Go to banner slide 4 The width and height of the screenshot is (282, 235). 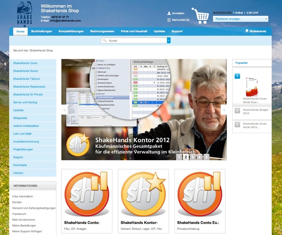coord(199,157)
